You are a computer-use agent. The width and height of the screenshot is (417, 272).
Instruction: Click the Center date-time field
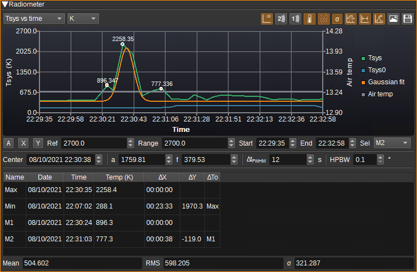61,160
